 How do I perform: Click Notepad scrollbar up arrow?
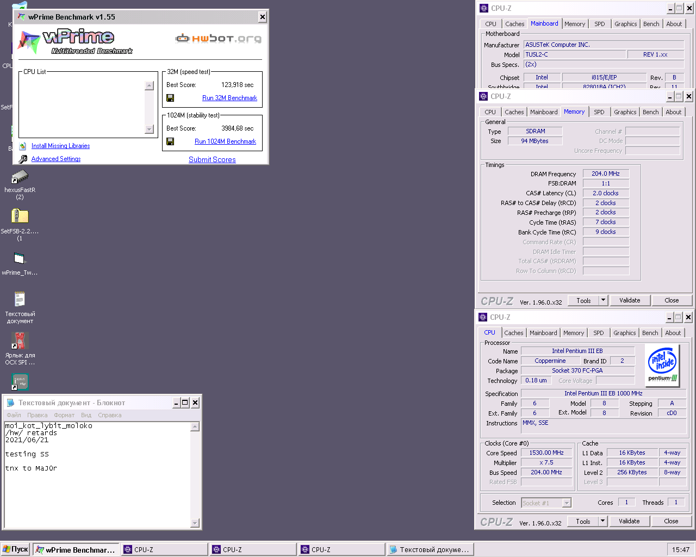tap(195, 427)
